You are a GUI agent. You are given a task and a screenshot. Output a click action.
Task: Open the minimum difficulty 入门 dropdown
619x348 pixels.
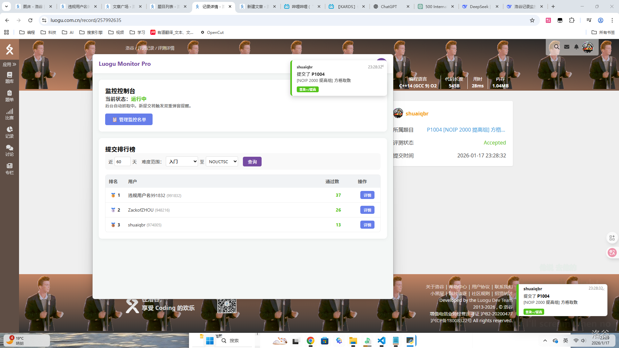point(182,162)
